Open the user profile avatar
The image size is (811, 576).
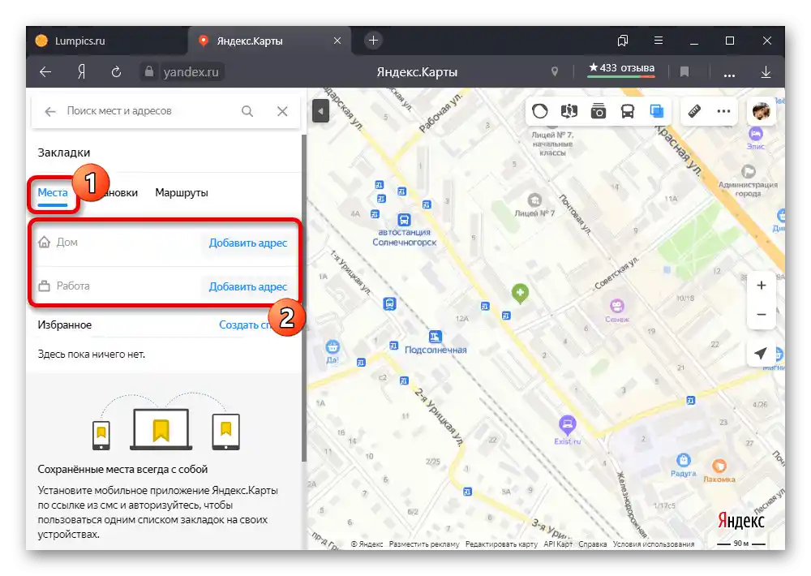(x=761, y=111)
